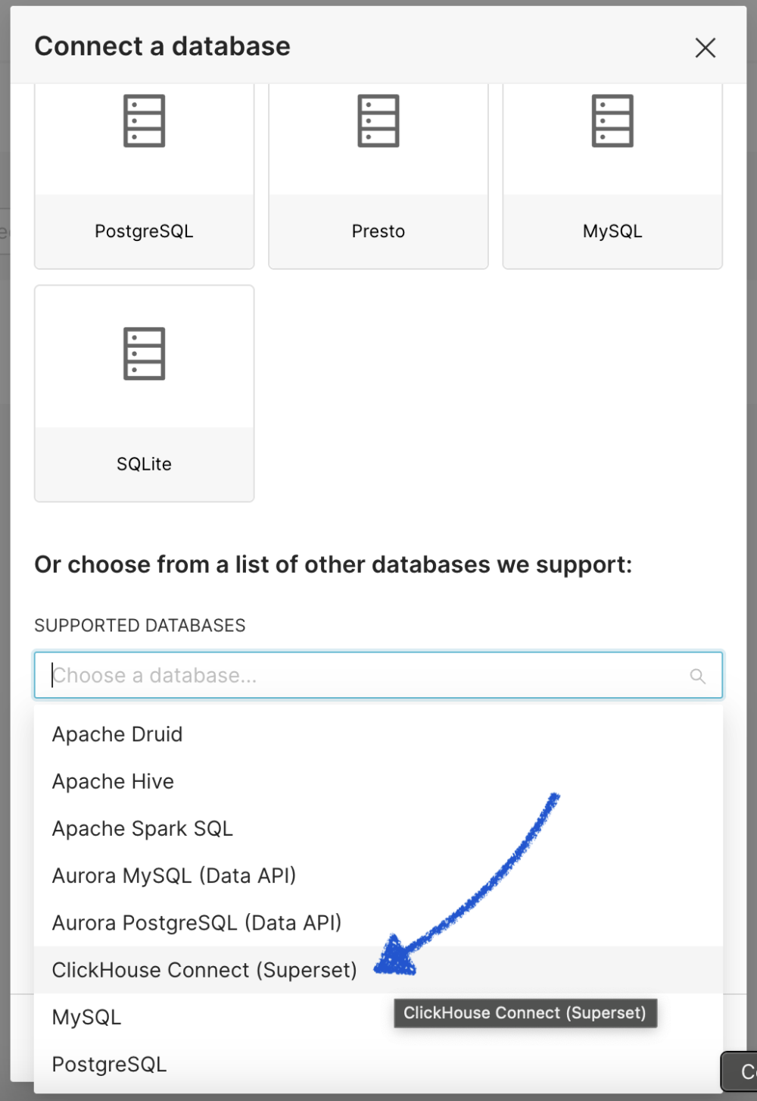Click the SQLite card's server icon
Viewport: 757px width, 1101px height.
tap(143, 355)
